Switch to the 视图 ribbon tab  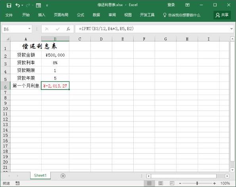128,15
